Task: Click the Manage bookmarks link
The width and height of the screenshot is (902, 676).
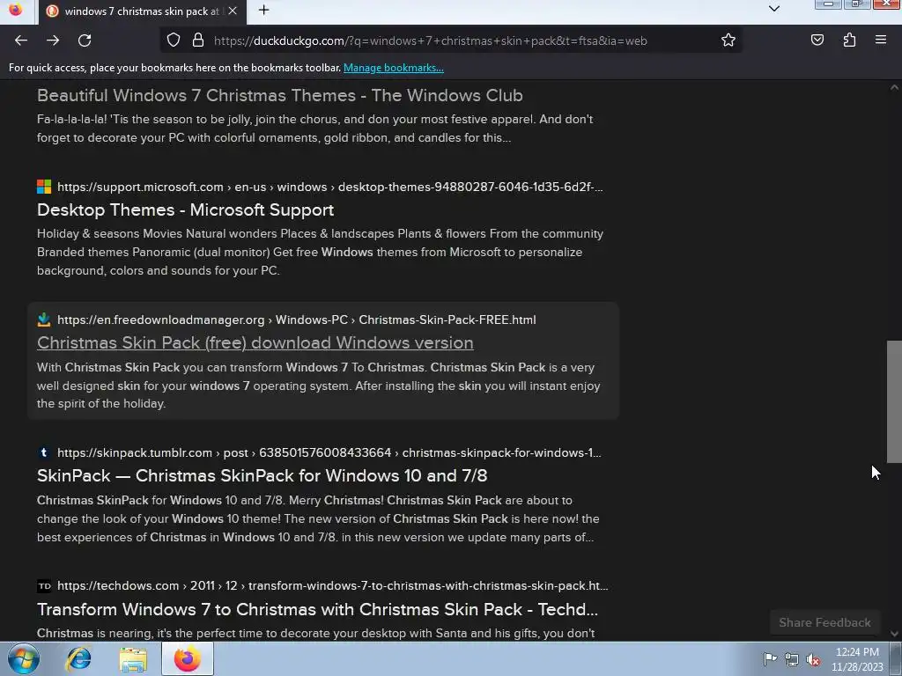Action: click(x=394, y=68)
